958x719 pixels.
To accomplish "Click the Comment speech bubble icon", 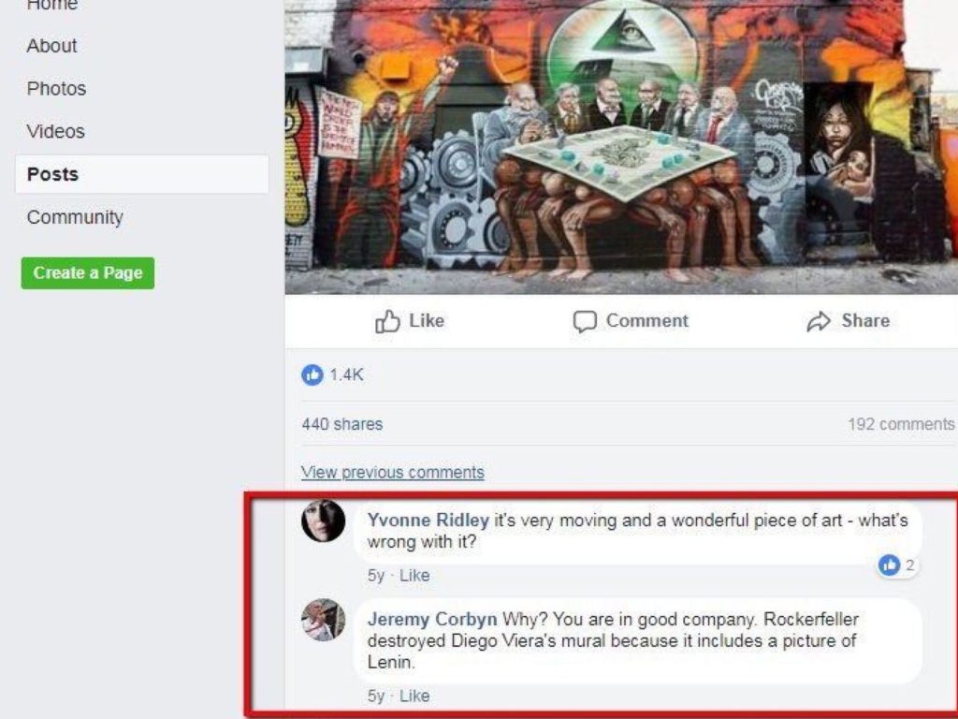I will coord(584,321).
